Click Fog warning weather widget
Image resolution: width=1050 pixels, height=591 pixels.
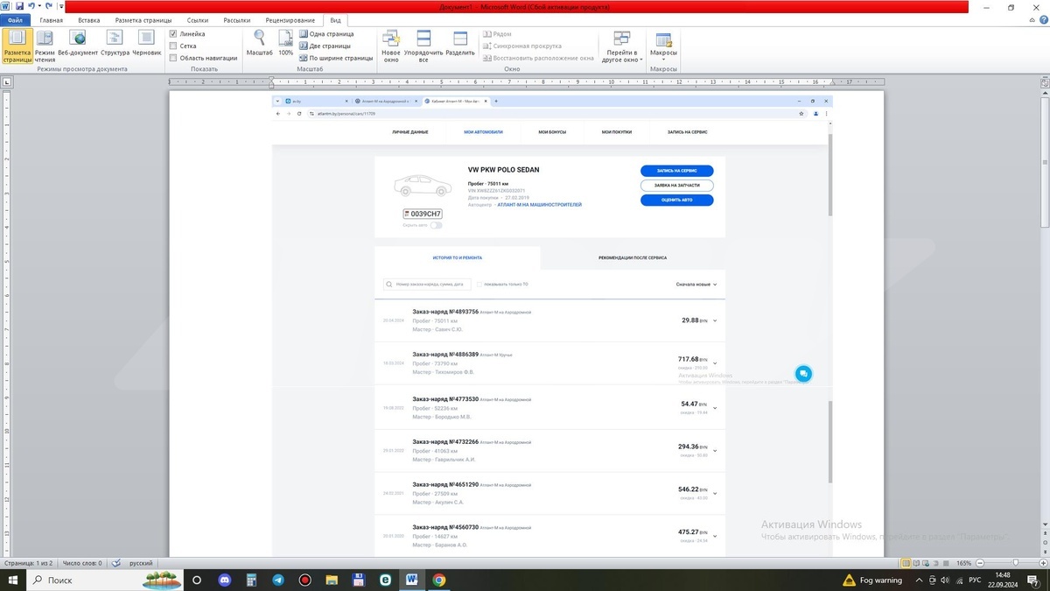tap(873, 580)
